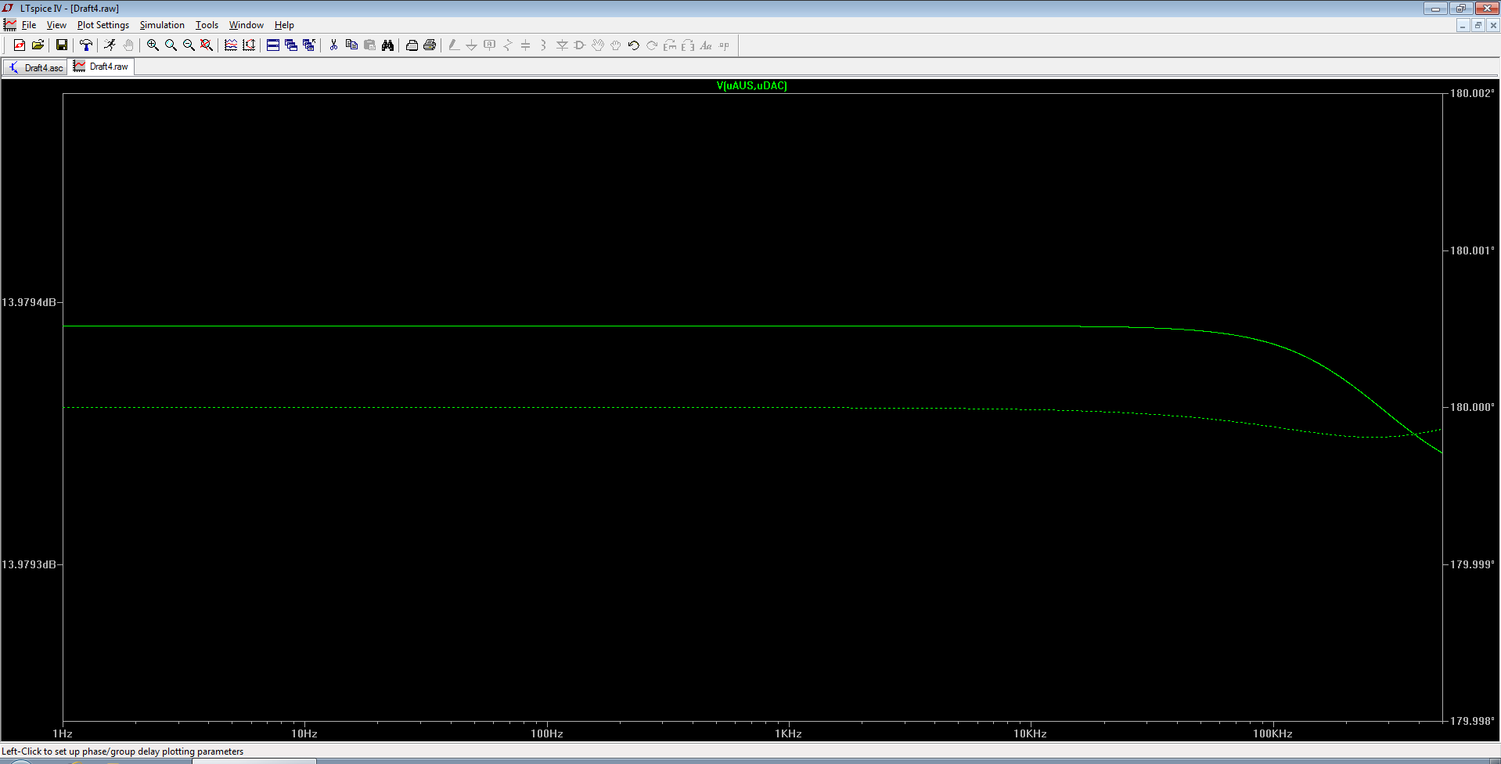Viewport: 1501px width, 764px height.
Task: Click the Undo arrow icon
Action: click(x=634, y=45)
